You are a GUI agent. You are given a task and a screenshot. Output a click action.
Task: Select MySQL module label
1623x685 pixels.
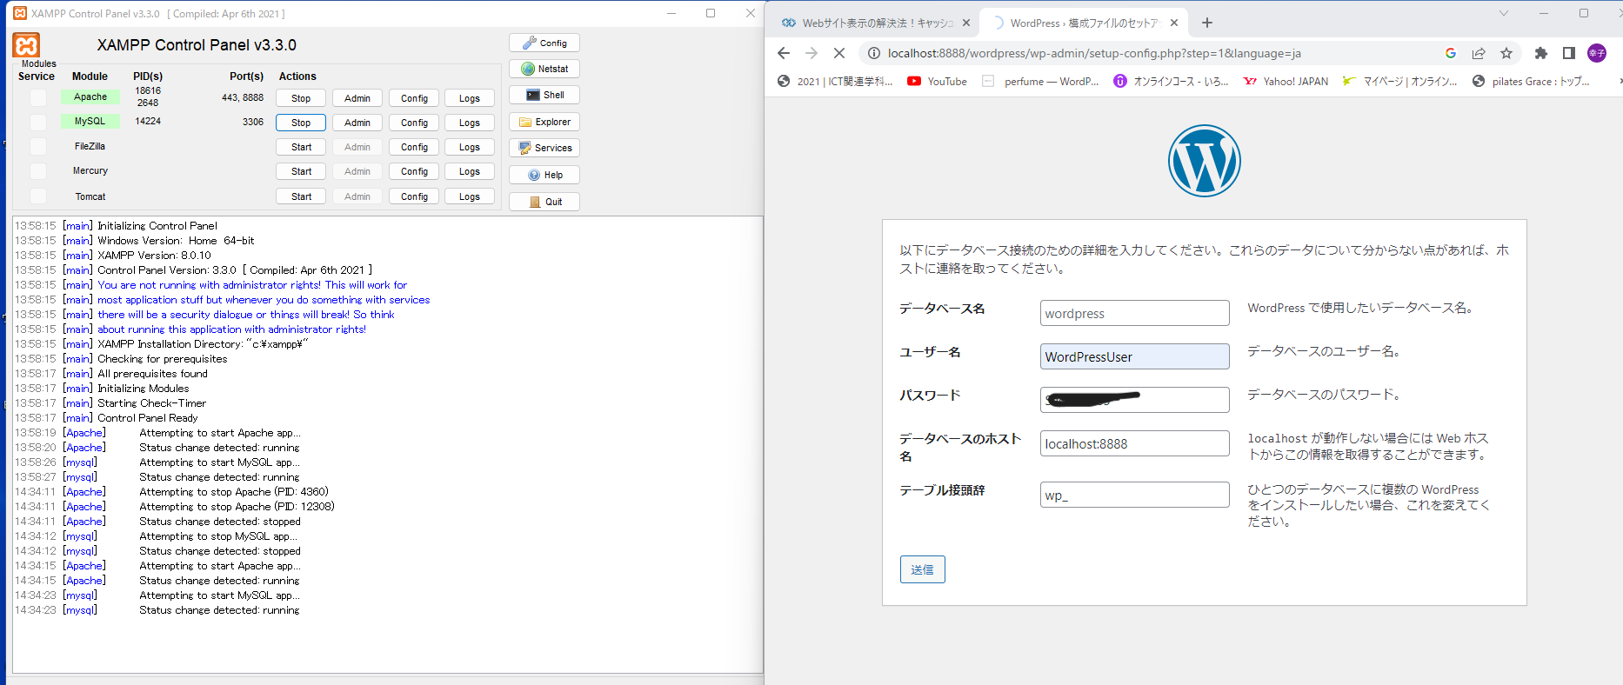click(x=90, y=121)
